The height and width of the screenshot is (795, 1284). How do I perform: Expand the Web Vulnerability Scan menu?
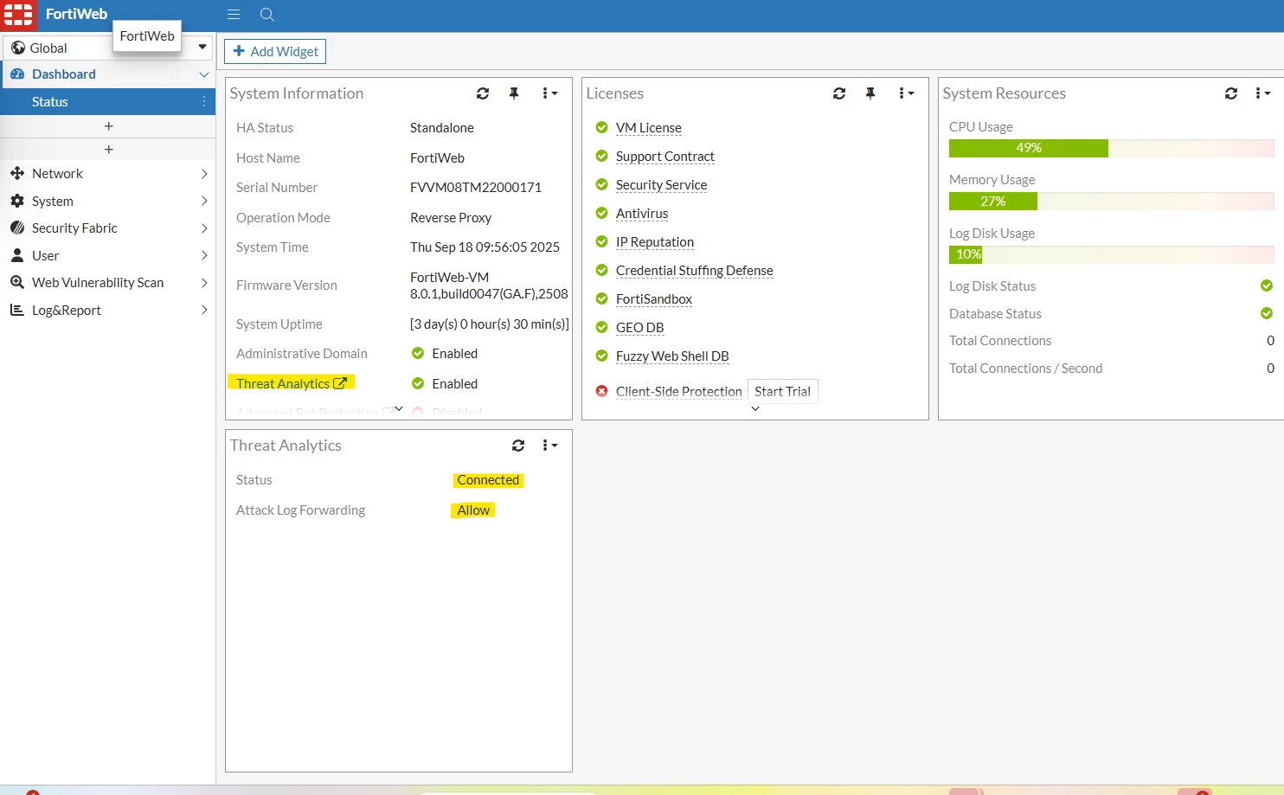click(204, 282)
